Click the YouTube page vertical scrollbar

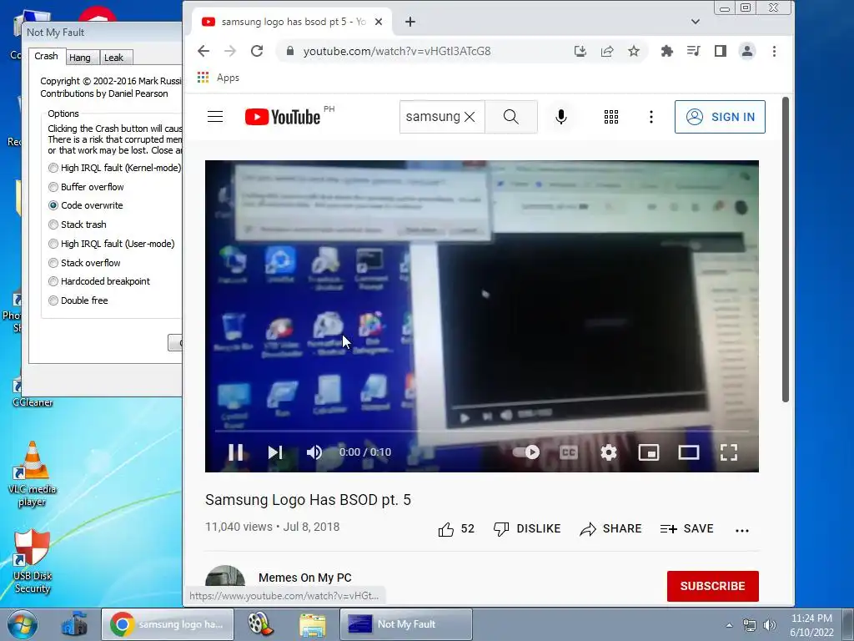pos(786,250)
